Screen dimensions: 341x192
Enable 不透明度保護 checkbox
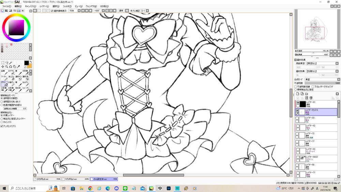click(296, 87)
